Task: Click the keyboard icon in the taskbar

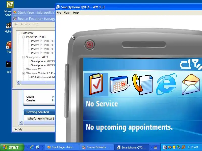Action: tap(156, 147)
